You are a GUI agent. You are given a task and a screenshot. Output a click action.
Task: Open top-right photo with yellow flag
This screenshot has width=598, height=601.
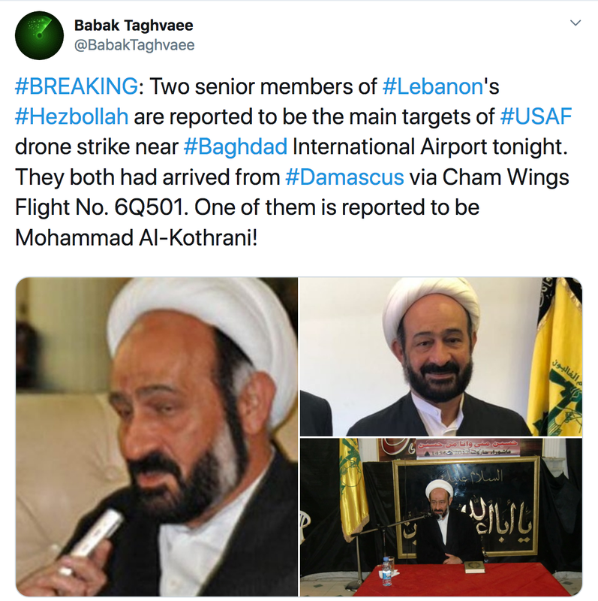[441, 356]
